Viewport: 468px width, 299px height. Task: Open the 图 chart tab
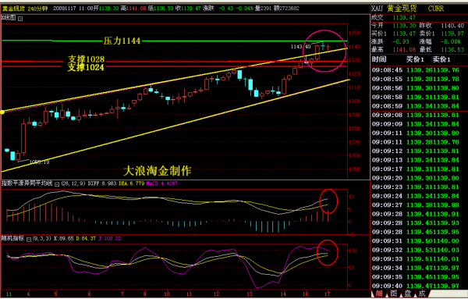393,294
